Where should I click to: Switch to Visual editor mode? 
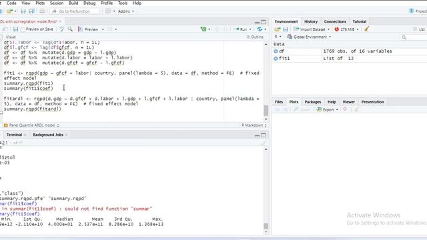pyautogui.click(x=11, y=37)
